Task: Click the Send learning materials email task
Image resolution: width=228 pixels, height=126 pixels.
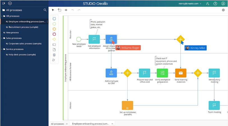Action: point(181,73)
